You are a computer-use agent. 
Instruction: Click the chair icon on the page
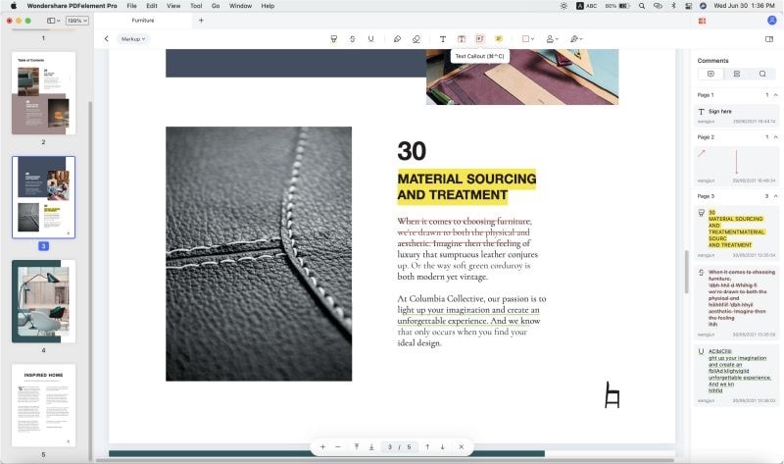pyautogui.click(x=612, y=395)
